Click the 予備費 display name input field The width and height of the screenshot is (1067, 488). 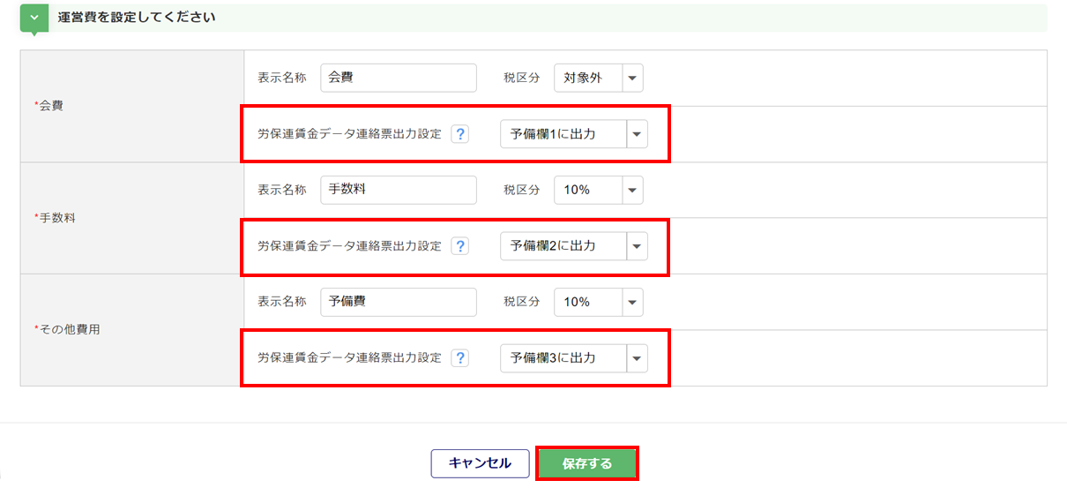(399, 302)
